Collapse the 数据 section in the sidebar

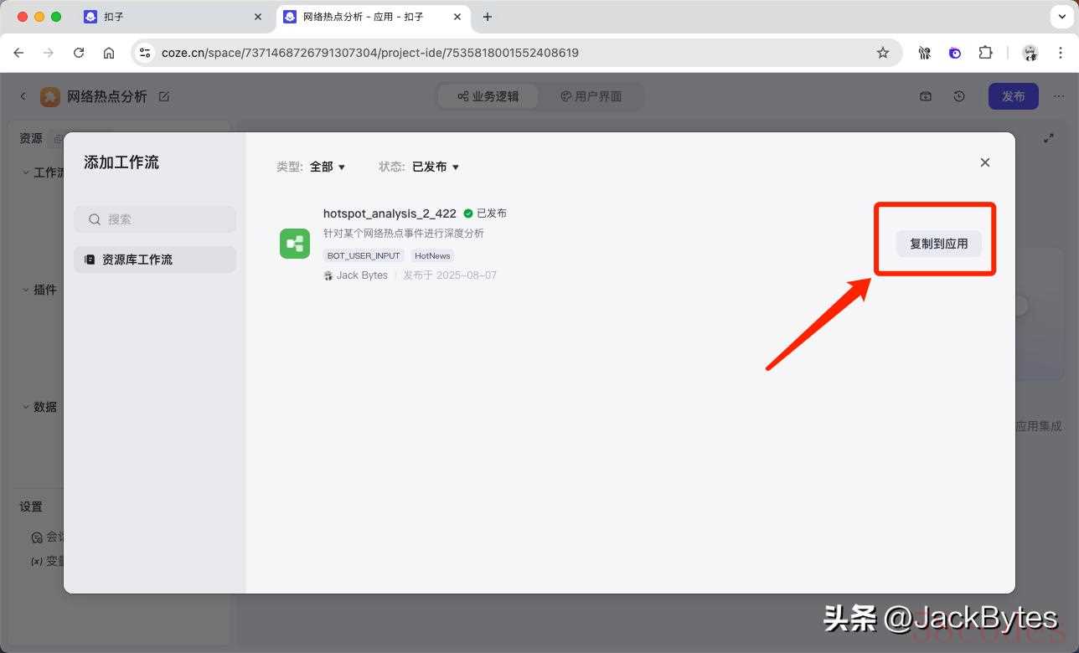pyautogui.click(x=25, y=407)
